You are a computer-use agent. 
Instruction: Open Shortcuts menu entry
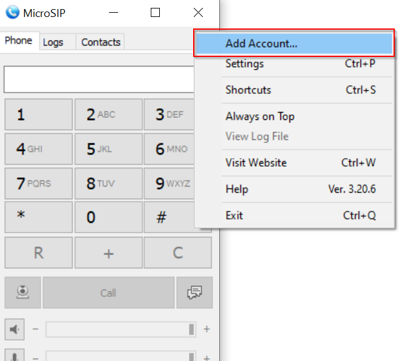(x=294, y=90)
